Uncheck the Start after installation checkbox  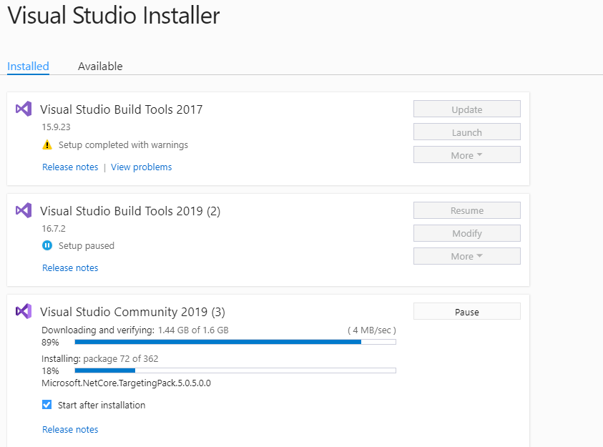pyautogui.click(x=47, y=405)
